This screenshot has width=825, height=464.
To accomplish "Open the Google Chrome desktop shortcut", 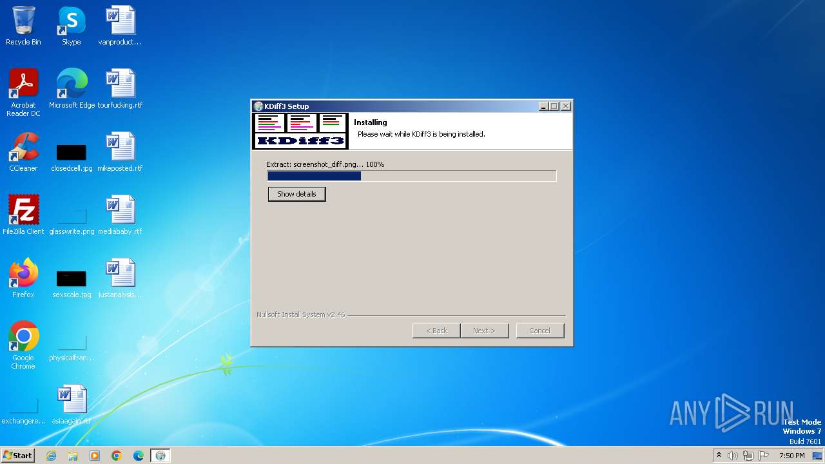I will (x=23, y=345).
